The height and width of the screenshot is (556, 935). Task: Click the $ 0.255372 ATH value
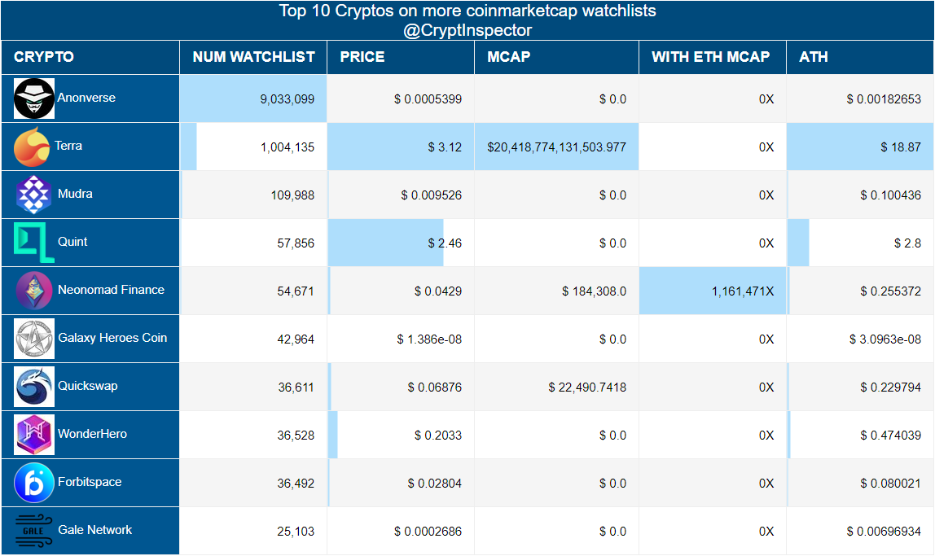890,291
